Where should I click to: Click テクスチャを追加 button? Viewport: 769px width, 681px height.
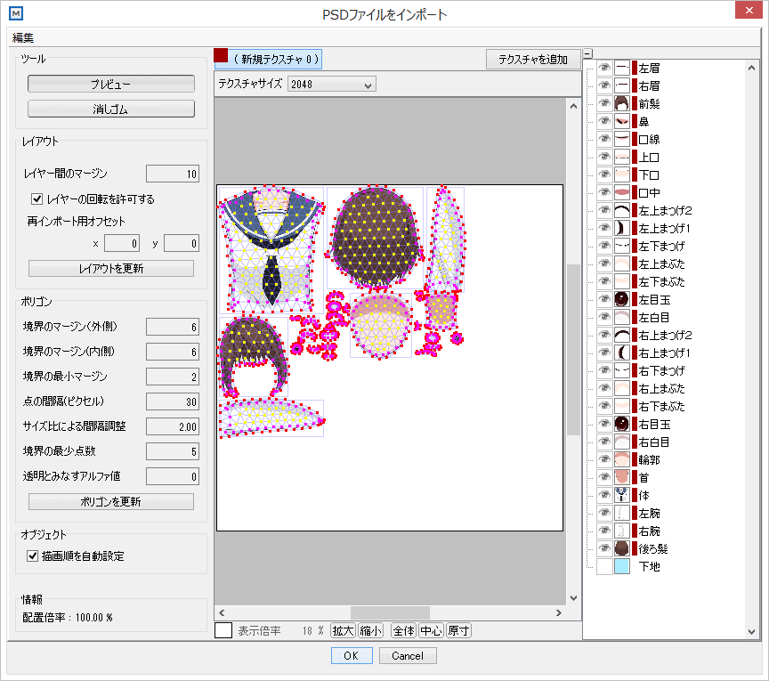(533, 60)
